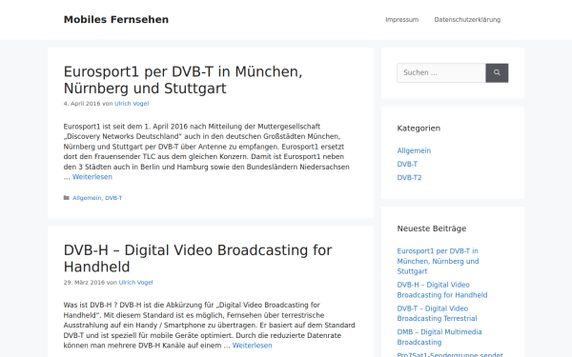Click author Ulrich Vogel under Eurosport1 post
Screen dimensions: 572x357
(132, 104)
